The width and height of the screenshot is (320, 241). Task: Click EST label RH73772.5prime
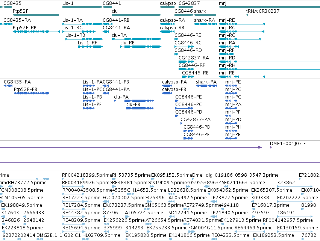tap(27, 183)
